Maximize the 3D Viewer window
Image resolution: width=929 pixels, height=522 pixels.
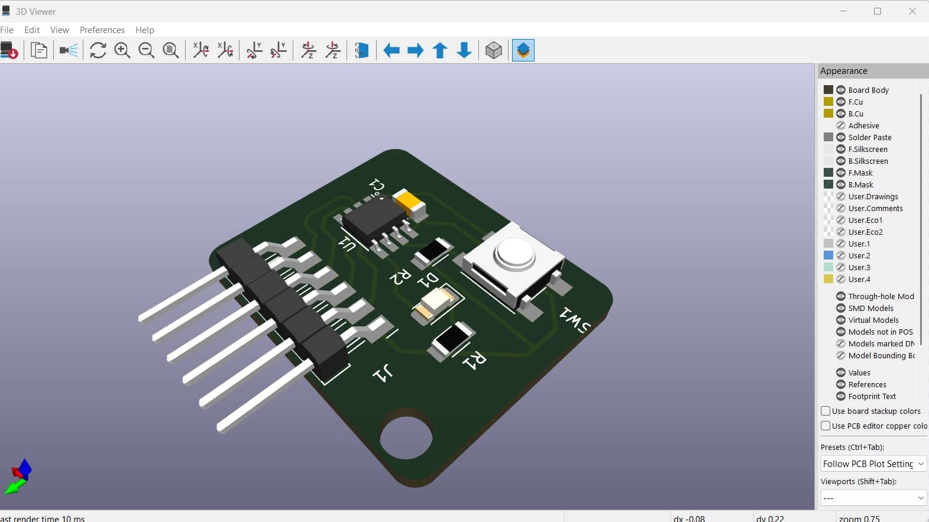click(878, 11)
